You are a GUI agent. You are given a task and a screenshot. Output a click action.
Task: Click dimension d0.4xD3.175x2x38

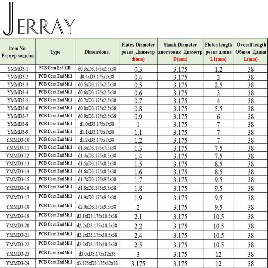[x=97, y=77]
